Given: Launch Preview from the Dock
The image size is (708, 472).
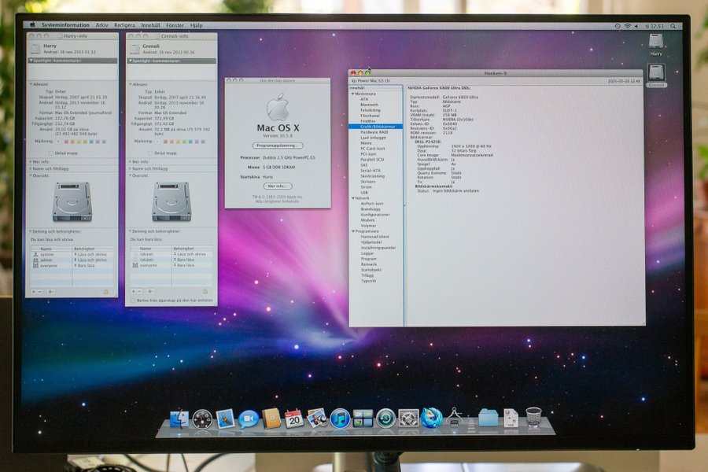Looking at the screenshot, I should tap(317, 419).
